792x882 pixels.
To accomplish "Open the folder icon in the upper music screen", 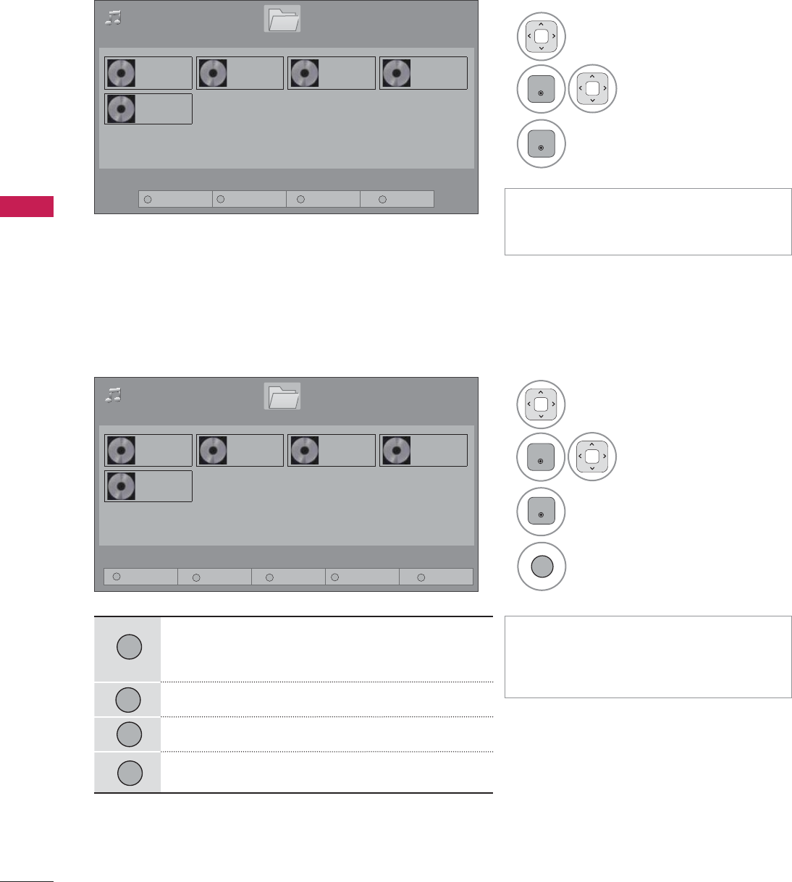I will point(282,20).
